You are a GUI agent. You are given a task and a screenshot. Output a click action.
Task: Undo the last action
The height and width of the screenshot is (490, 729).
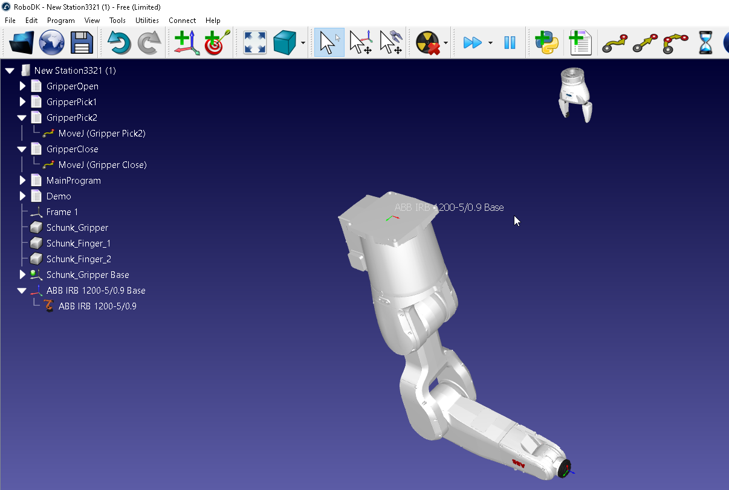click(x=120, y=43)
